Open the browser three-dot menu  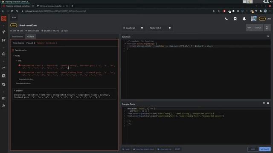coord(270,11)
